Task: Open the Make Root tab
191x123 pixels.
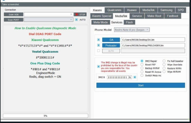Action: click(x=154, y=16)
